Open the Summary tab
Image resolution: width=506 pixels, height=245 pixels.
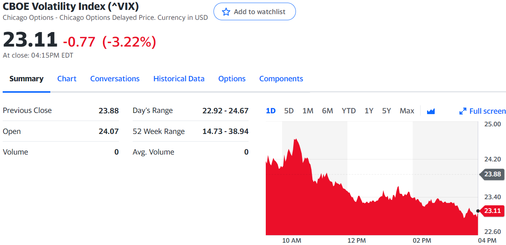[x=26, y=79]
